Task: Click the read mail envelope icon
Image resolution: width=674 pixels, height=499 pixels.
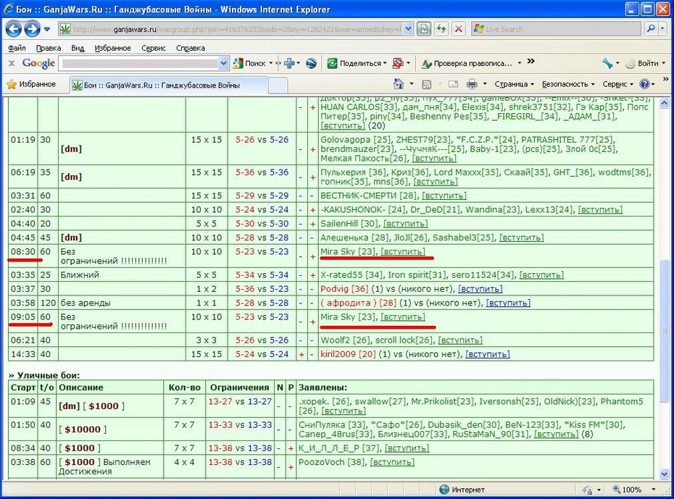Action: click(x=453, y=84)
